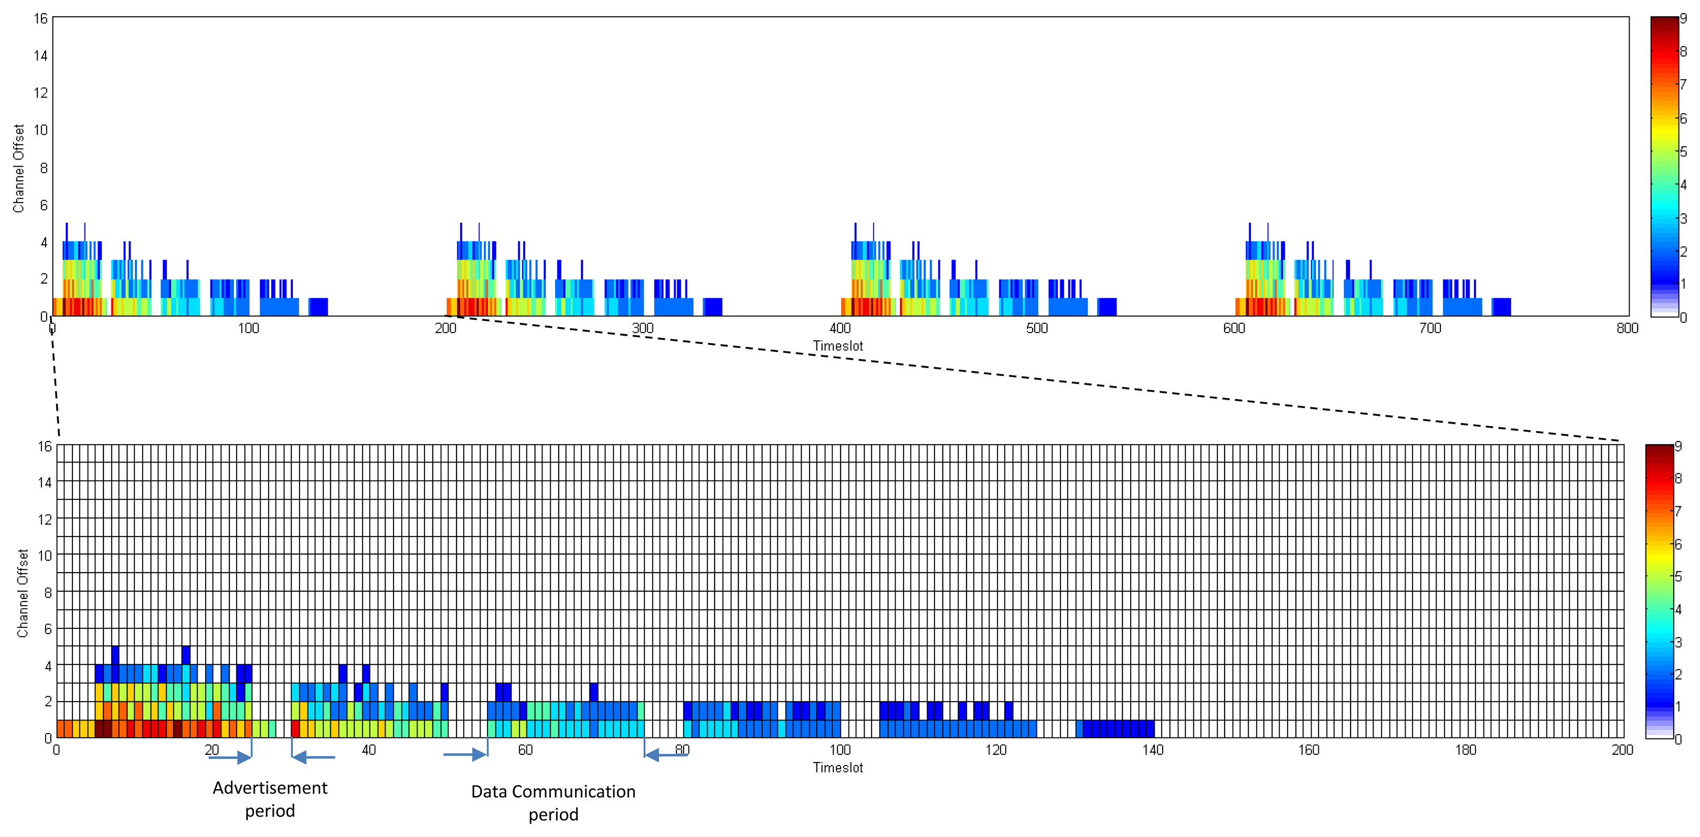Click the 400 tick label on the top chart

(840, 328)
